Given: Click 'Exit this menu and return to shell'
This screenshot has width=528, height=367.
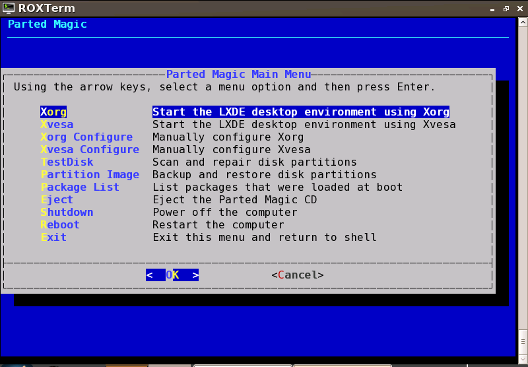Looking at the screenshot, I should pos(265,237).
